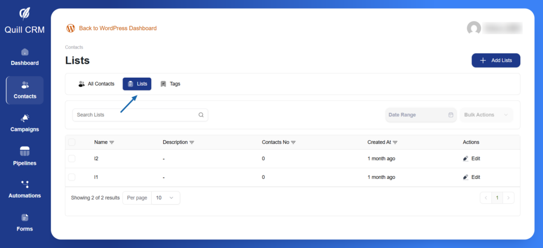Tick the select-all header checkbox

click(72, 142)
